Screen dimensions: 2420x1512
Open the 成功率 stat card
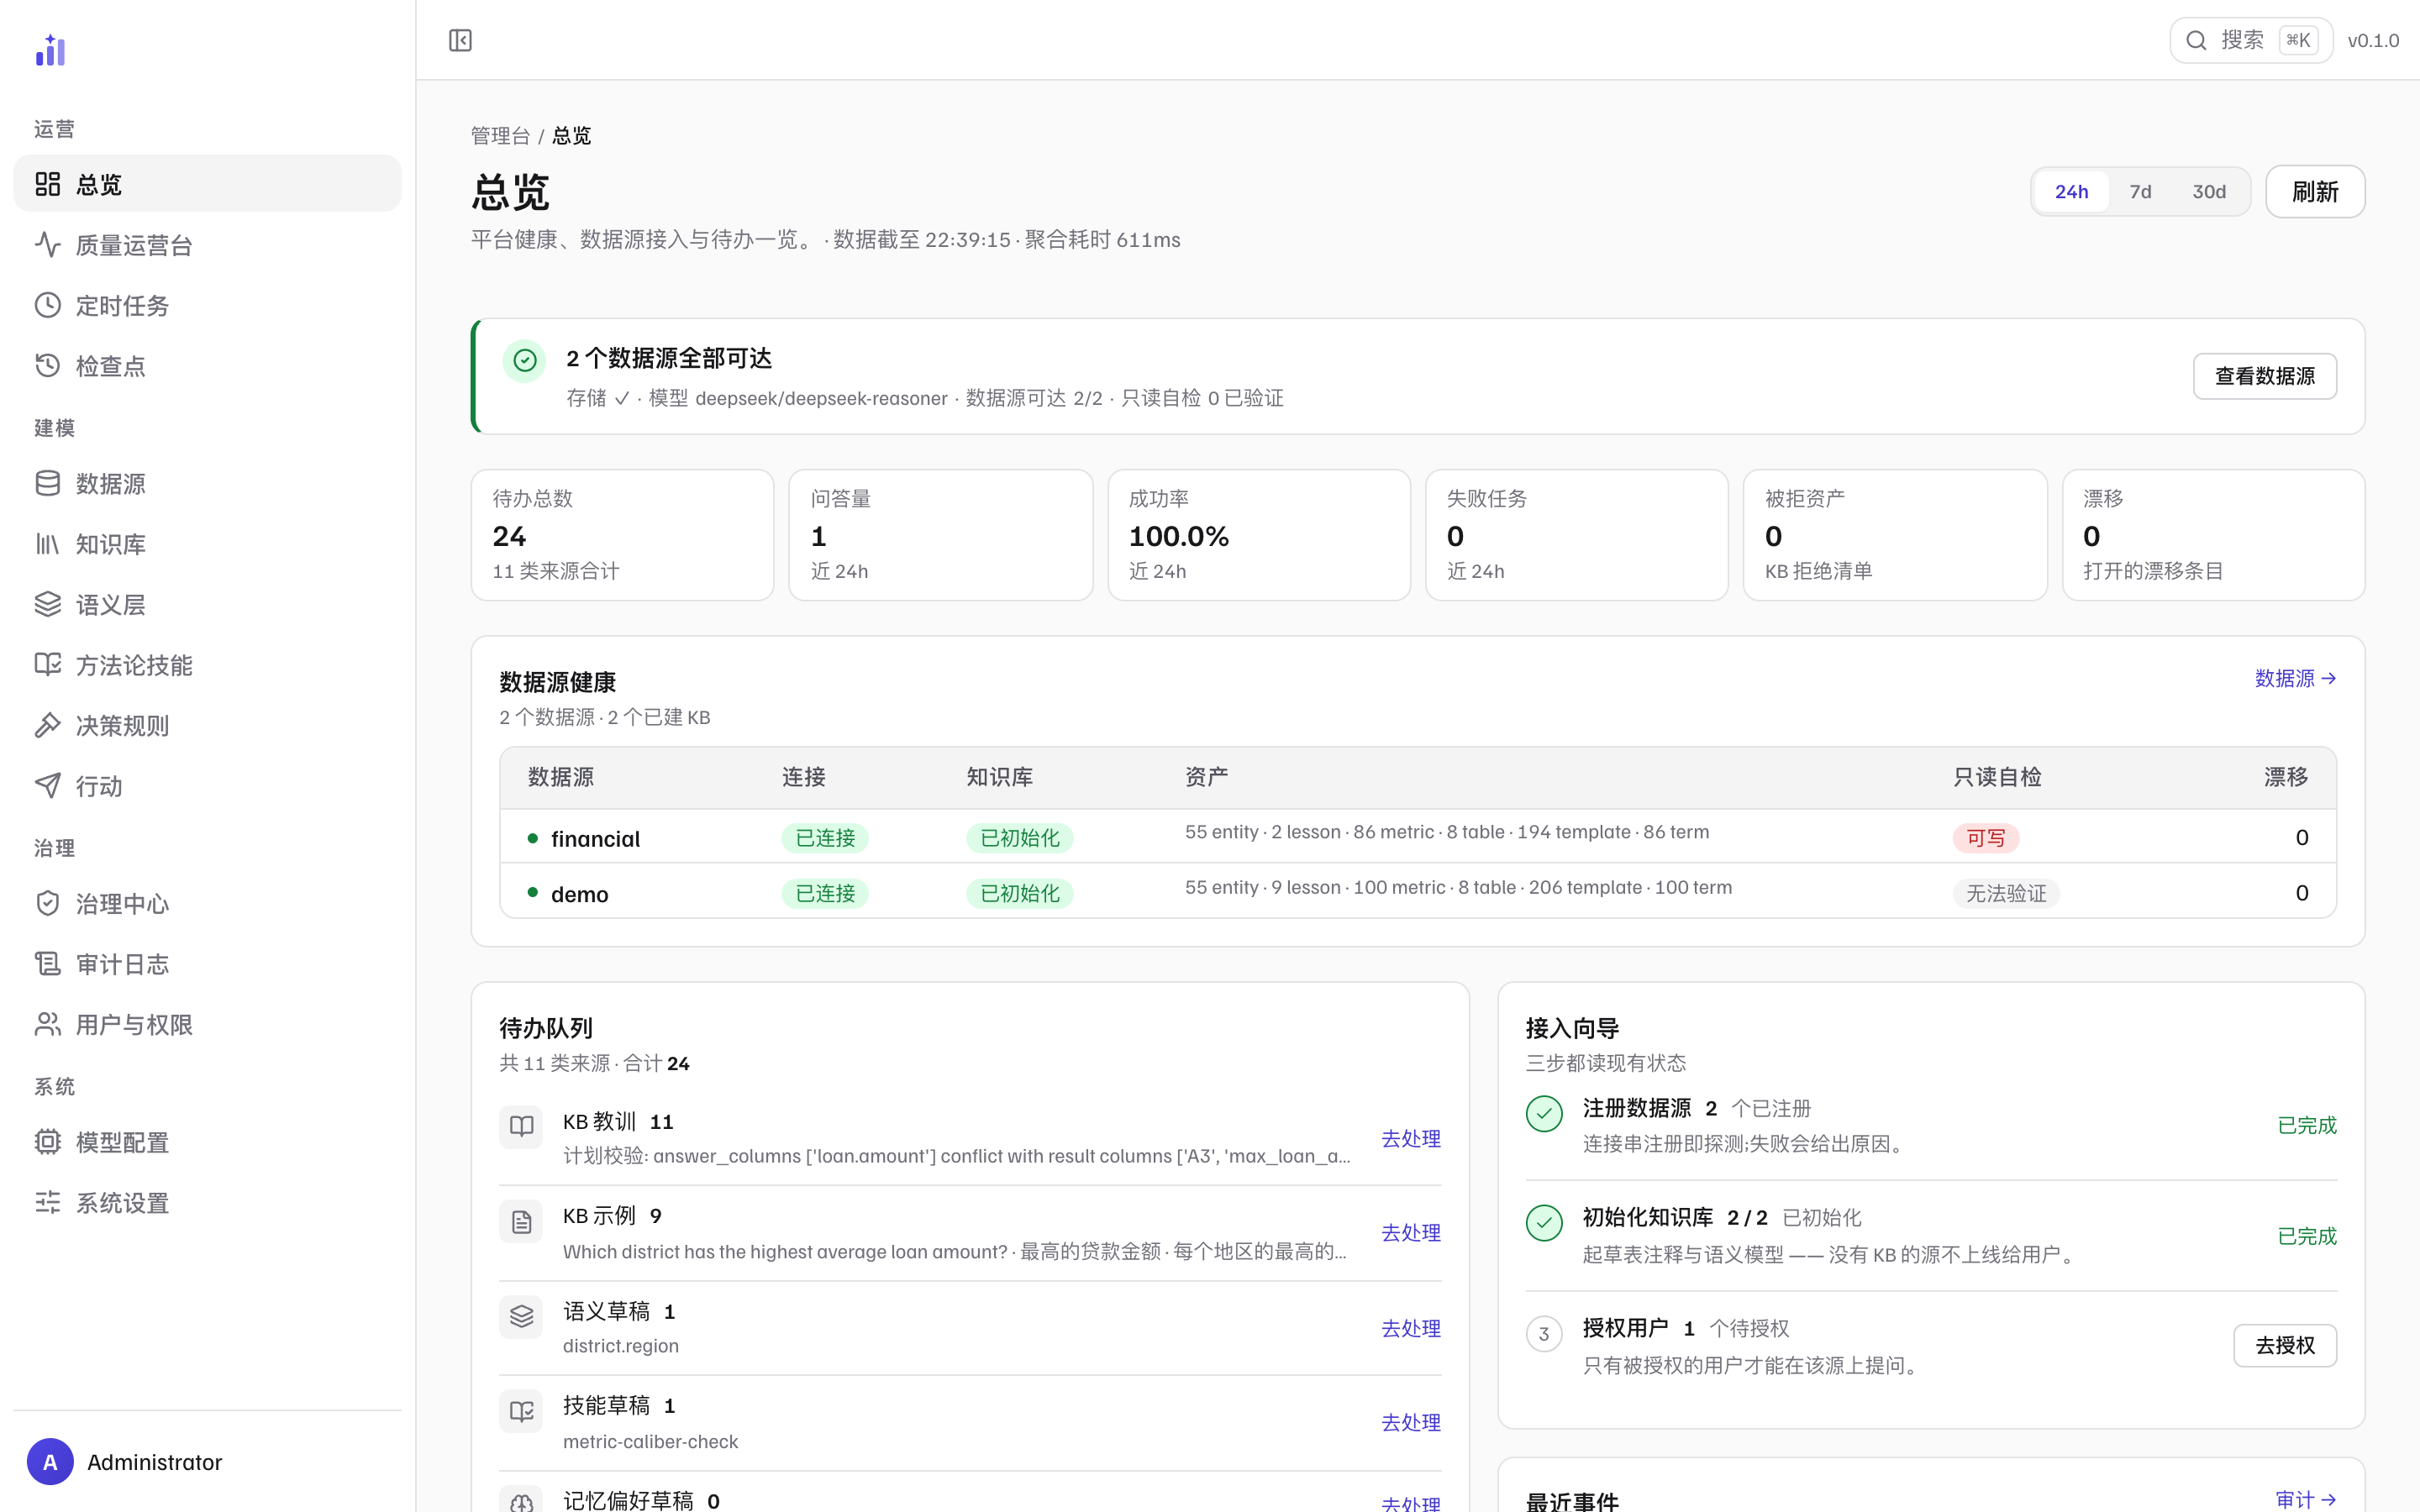[x=1258, y=535]
